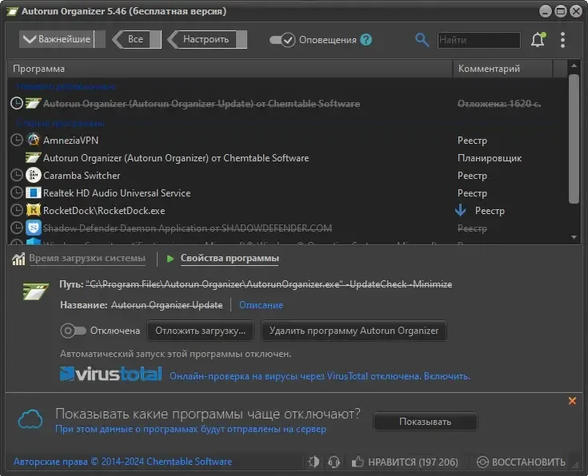Image resolution: width=588 pixels, height=476 pixels.
Task: Click the Shadow Defender shield icon
Action: tap(34, 228)
